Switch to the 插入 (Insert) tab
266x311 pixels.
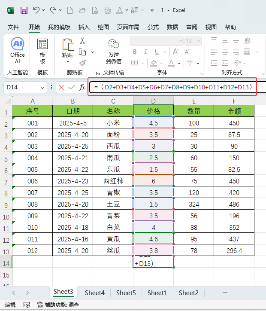(84, 27)
